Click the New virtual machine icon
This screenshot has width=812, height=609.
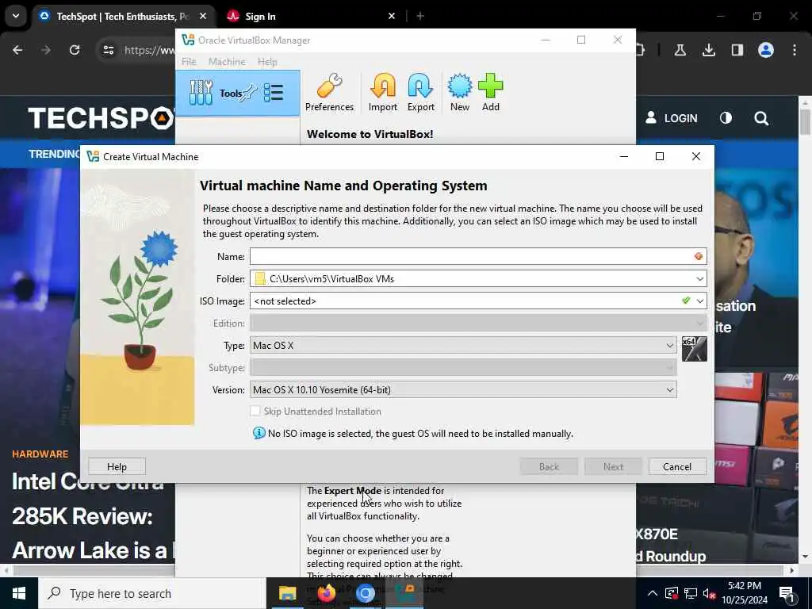click(459, 93)
